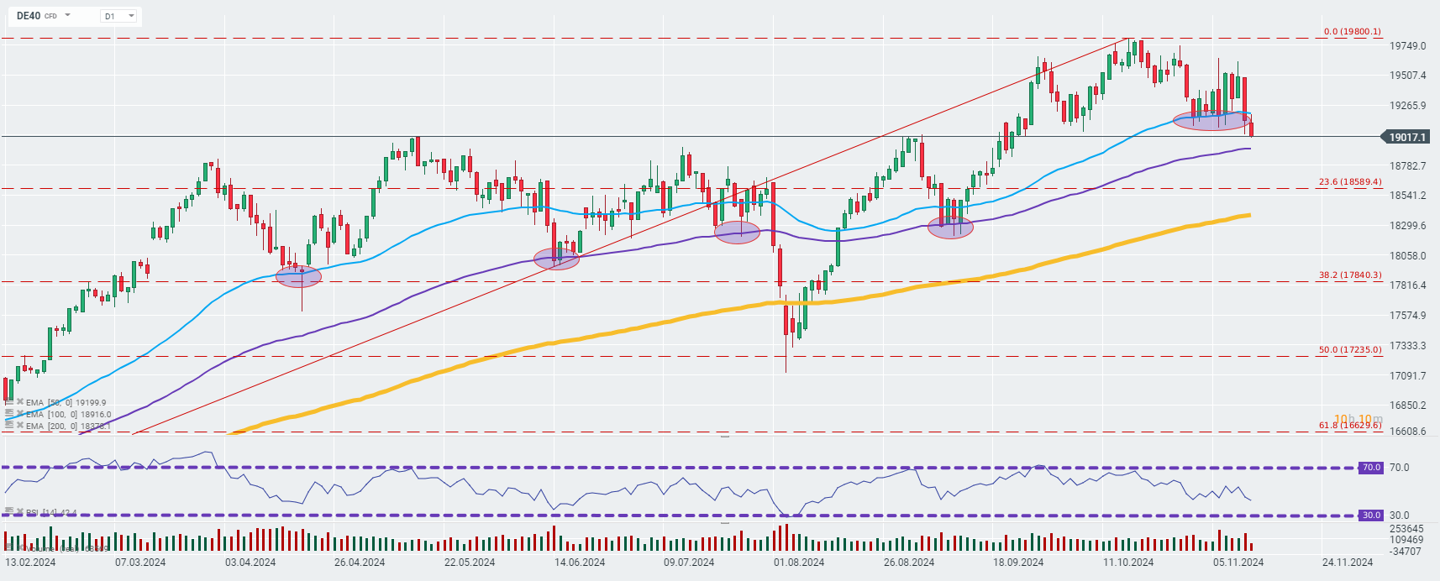The height and width of the screenshot is (581, 1440).
Task: Click the DE40 symbol name
Action: tap(29, 16)
